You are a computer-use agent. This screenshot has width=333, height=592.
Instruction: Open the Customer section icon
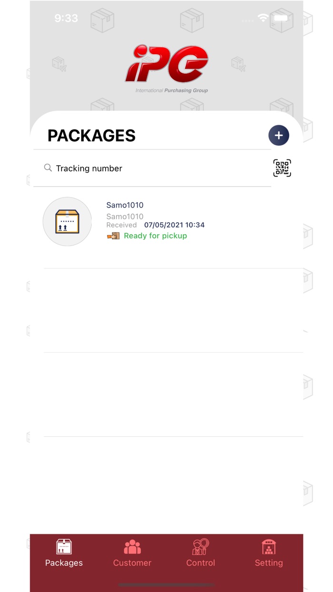click(x=132, y=546)
